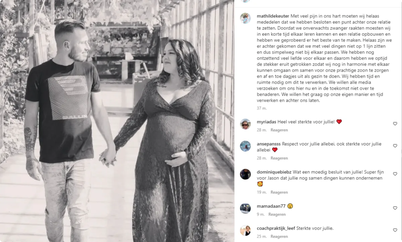
Task: Open coachpraktijk_leef's profile avatar
Action: click(245, 230)
